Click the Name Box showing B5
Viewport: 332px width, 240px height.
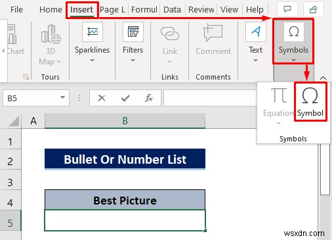point(36,98)
